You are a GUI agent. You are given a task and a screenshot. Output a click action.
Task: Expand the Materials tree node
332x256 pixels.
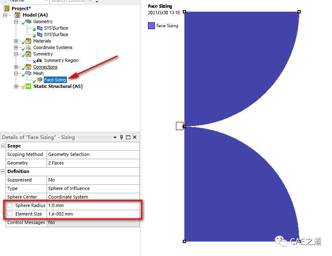coord(16,41)
